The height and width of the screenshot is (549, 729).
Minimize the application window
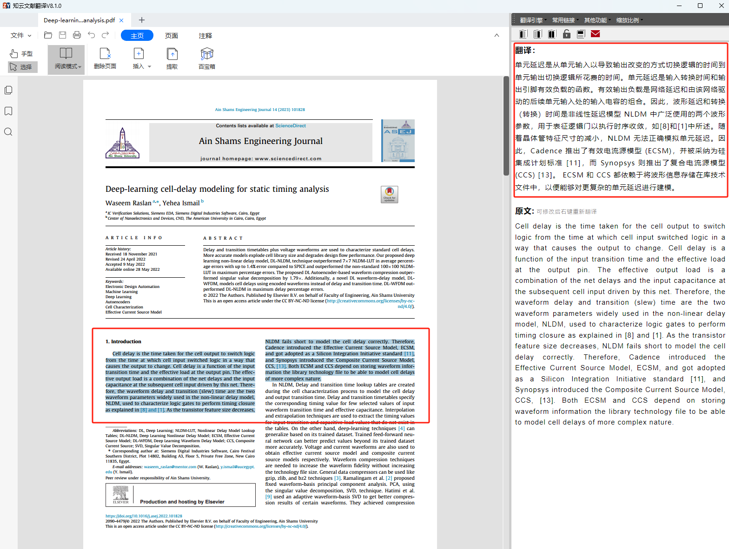(679, 6)
